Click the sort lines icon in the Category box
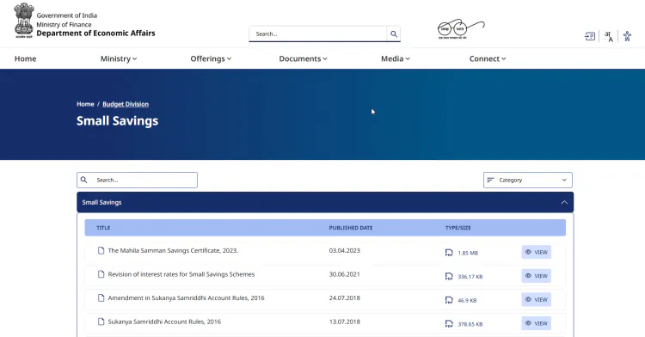This screenshot has height=337, width=645. coord(490,180)
